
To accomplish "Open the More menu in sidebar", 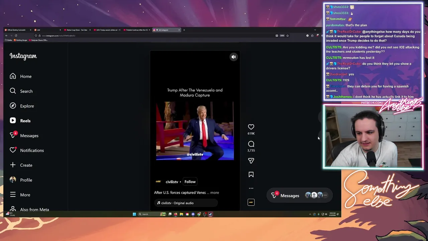I will (x=20, y=195).
